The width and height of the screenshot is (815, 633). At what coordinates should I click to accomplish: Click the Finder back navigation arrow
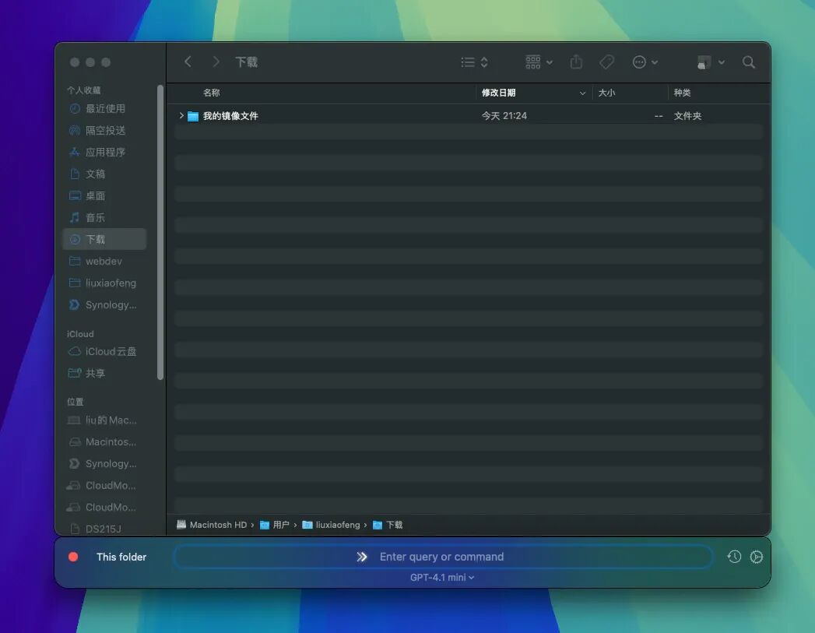[x=188, y=62]
